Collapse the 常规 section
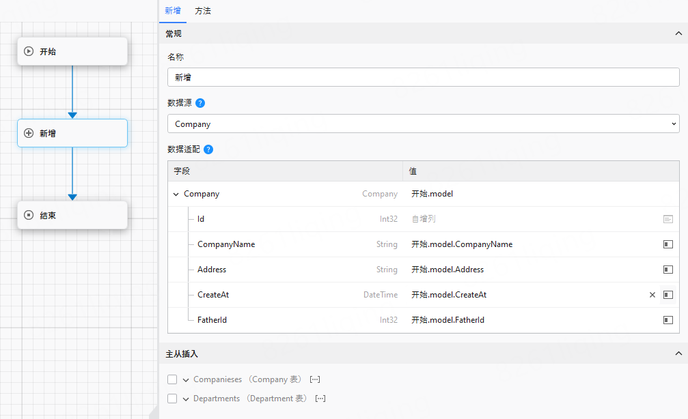The width and height of the screenshot is (688, 419). [678, 33]
